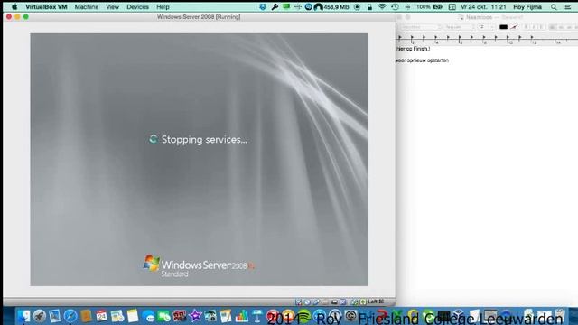Open the Time Machine menu bar icon

coord(395,7)
